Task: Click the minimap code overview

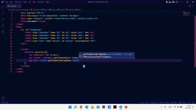Action: click(187, 13)
